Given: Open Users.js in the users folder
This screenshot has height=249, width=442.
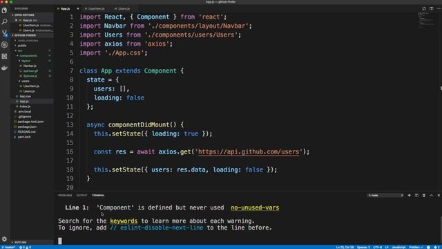Looking at the screenshot, I should click(29, 91).
